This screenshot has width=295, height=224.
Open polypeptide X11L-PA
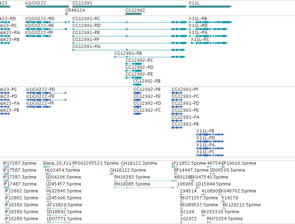point(210,148)
